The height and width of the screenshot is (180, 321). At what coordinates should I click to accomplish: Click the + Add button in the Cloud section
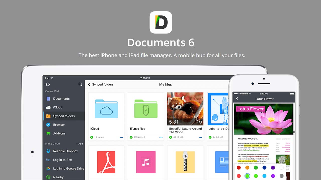tap(79, 143)
